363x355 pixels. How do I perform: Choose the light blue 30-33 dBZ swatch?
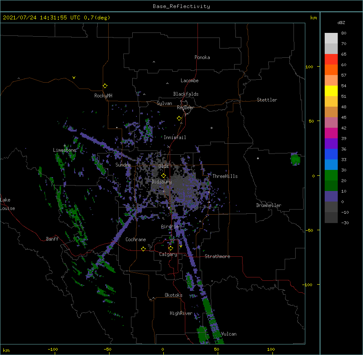331,164
